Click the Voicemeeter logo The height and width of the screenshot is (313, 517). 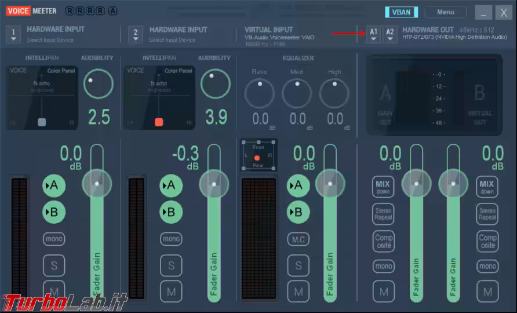point(31,11)
